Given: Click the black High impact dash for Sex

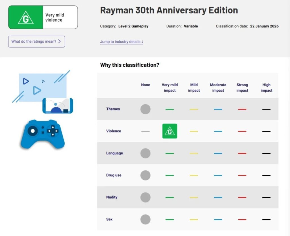Looking at the screenshot, I should [266, 220].
